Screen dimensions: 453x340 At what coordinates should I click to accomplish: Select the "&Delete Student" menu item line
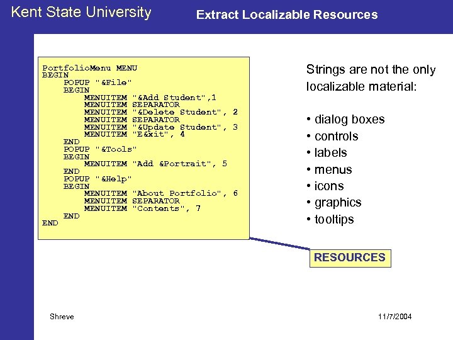[x=161, y=112]
